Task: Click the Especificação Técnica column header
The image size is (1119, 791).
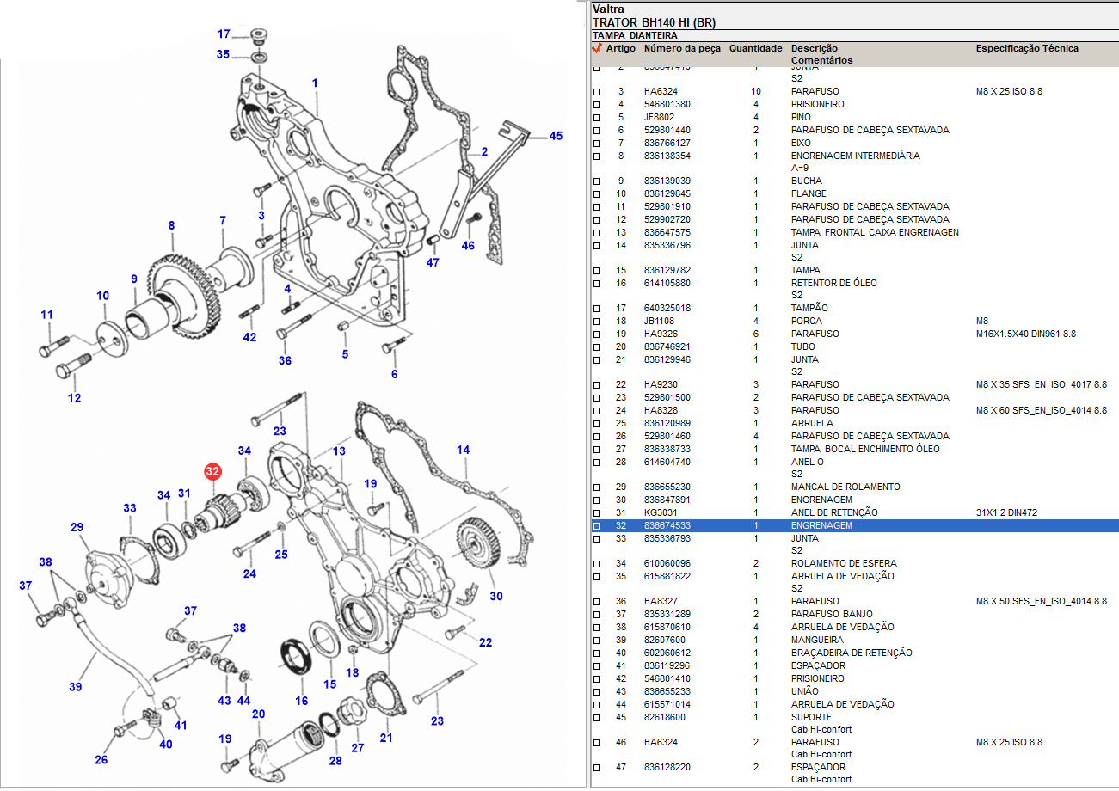Action: tap(1026, 49)
